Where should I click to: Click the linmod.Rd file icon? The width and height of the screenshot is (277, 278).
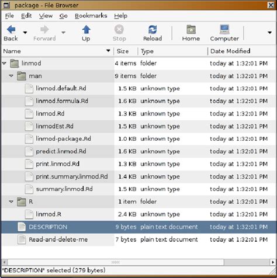29,114
